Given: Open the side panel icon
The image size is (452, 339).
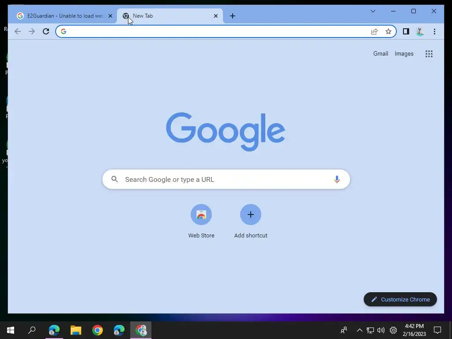Looking at the screenshot, I should pos(406,31).
